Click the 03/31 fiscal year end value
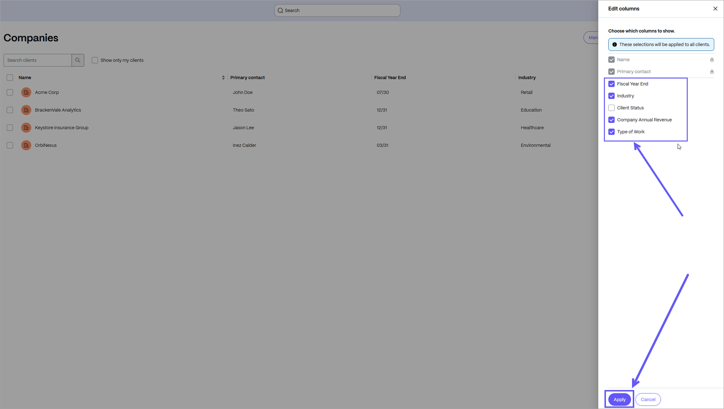The image size is (724, 409). [382, 145]
